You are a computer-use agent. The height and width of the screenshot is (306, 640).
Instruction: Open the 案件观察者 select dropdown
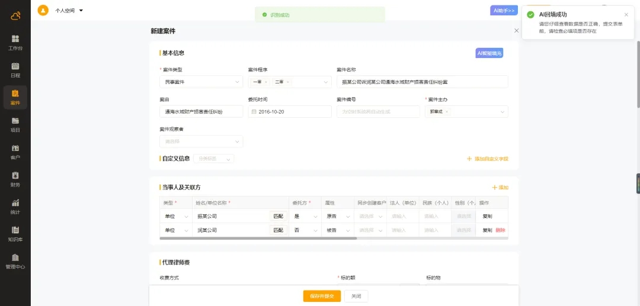pyautogui.click(x=201, y=141)
